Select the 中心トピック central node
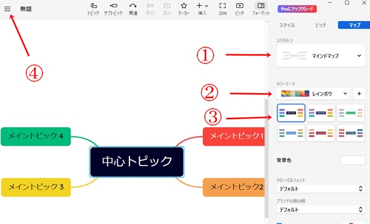370x224 pixels. 137,162
